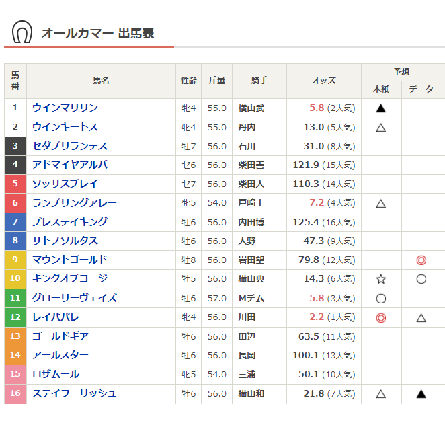This screenshot has width=445, height=421.
Task: Click the green horse number 12 cell
Action: [15, 317]
